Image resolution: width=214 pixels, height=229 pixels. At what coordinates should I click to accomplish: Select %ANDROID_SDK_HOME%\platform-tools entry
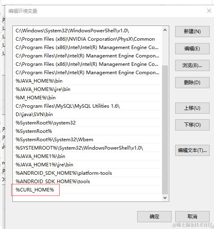(x=87, y=173)
